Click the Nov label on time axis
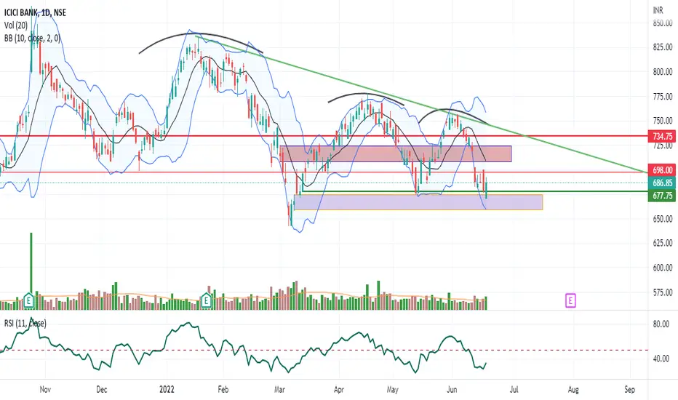 [45, 390]
